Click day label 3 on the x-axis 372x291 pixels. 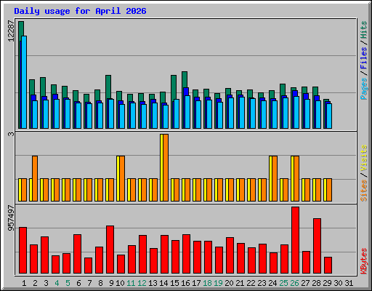(46, 283)
